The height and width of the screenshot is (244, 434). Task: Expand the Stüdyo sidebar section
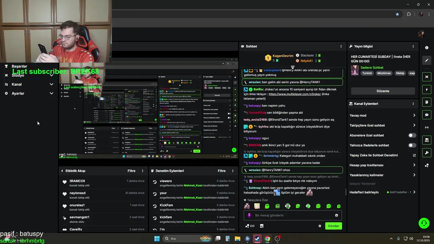52,75
